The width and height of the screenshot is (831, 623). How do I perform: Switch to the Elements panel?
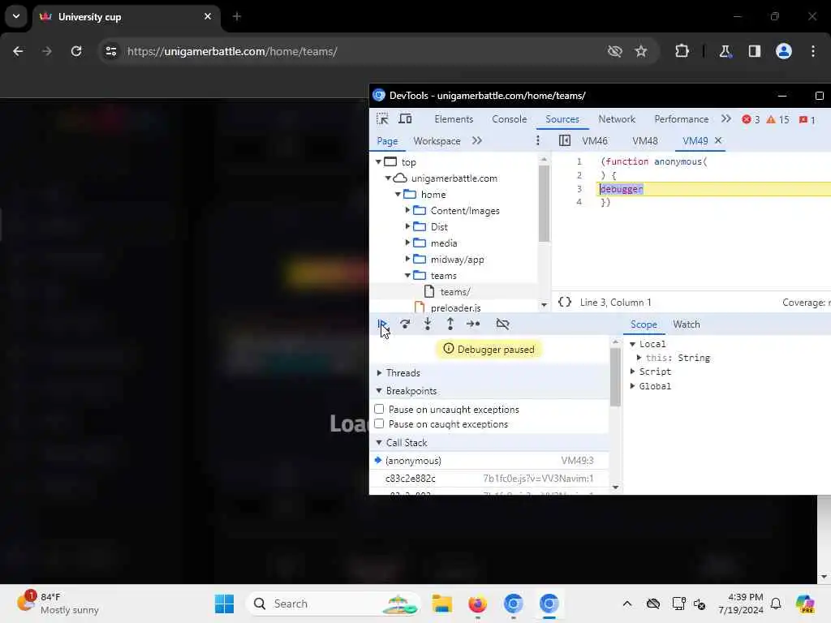click(454, 119)
